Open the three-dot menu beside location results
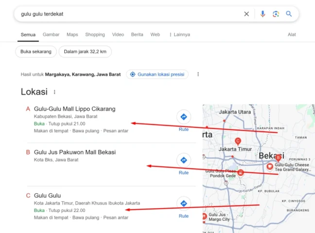This screenshot has width=315, height=233. tap(198, 74)
